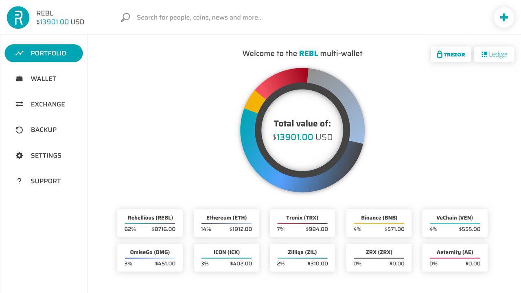
Task: Click the plus add button
Action: [x=504, y=17]
